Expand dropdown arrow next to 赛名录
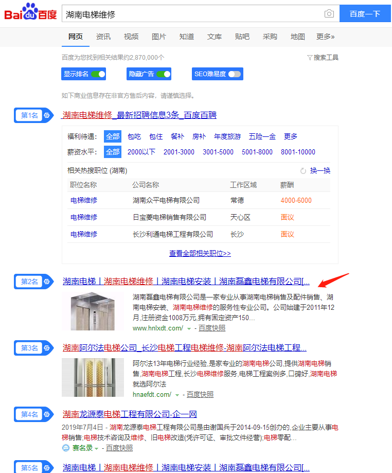Screen dimensions: 392x473 97,449
